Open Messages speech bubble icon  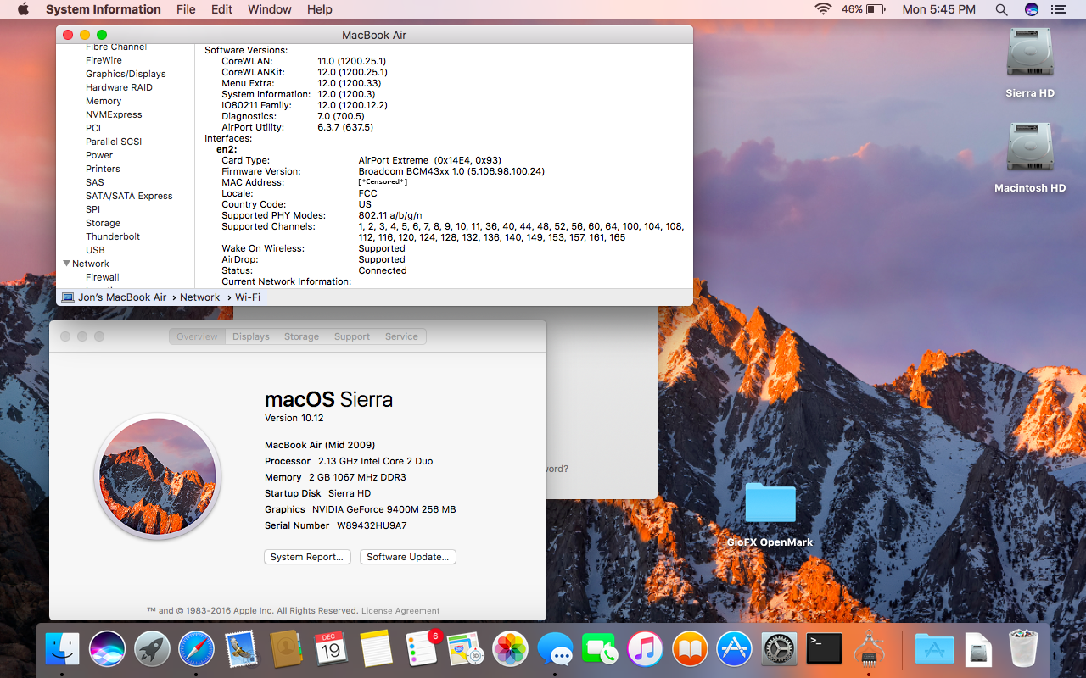click(x=556, y=650)
